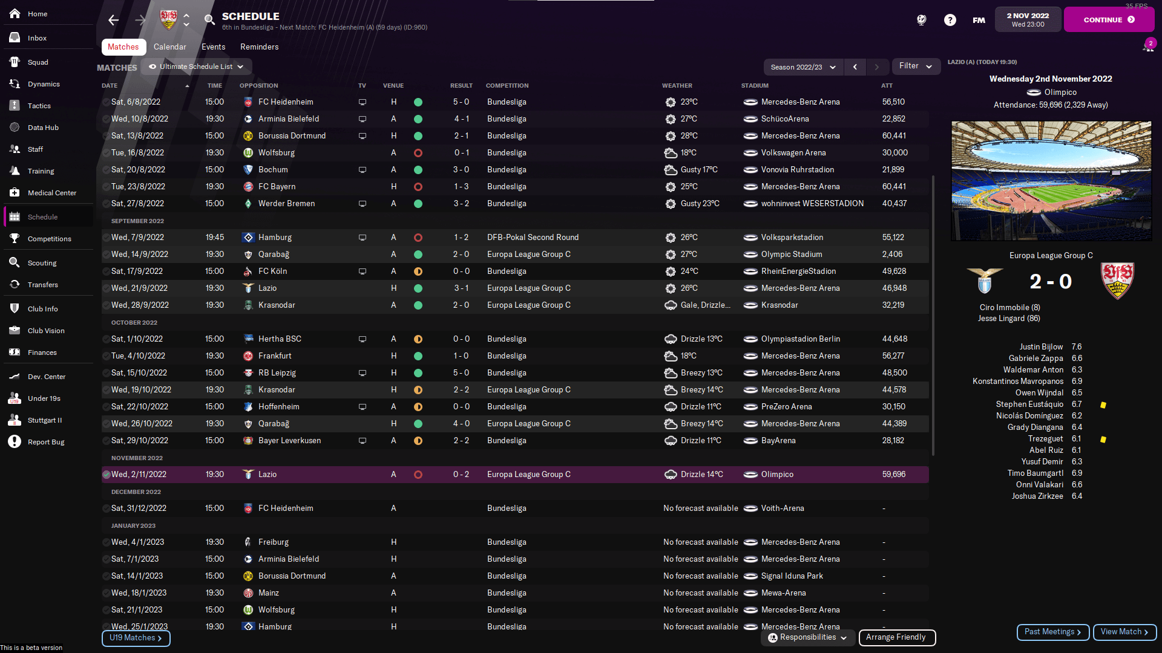Sort by the Opposition column header
The image size is (1162, 653).
click(258, 86)
